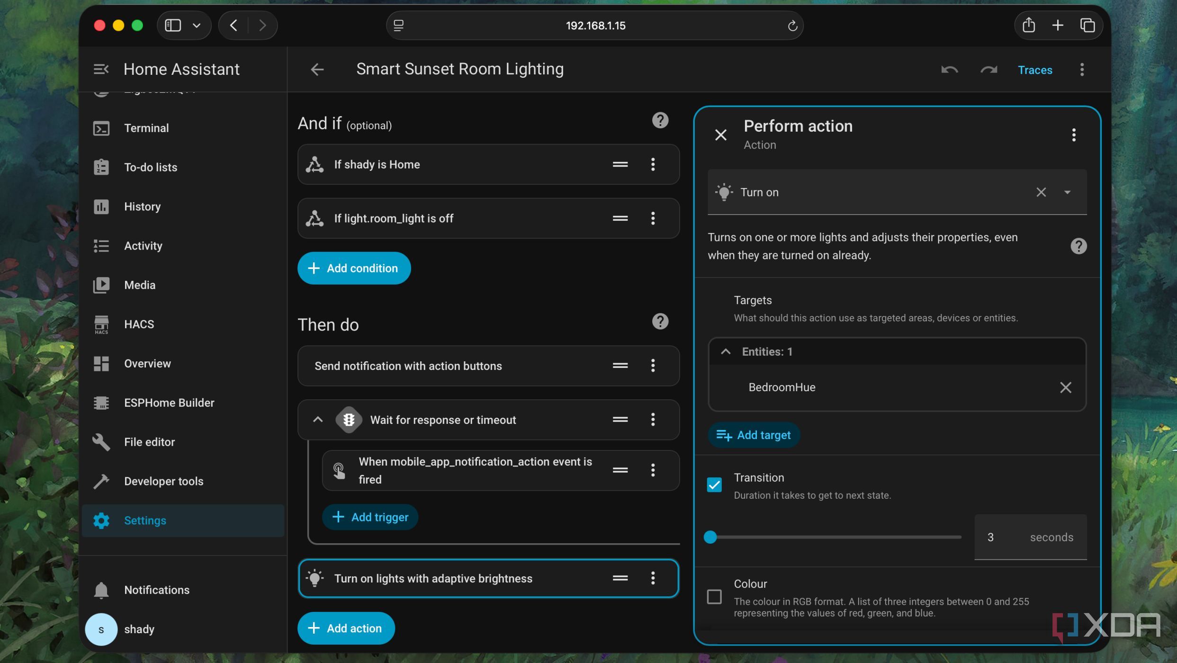Click the Add trigger button
This screenshot has width=1177, height=663.
coord(370,517)
